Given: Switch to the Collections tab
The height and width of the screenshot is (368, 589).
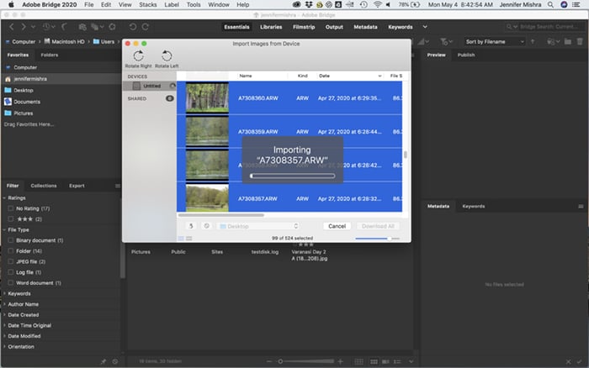Looking at the screenshot, I should coord(44,186).
